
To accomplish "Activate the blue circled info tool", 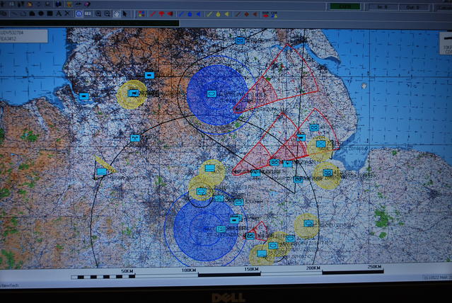I will [79, 13].
